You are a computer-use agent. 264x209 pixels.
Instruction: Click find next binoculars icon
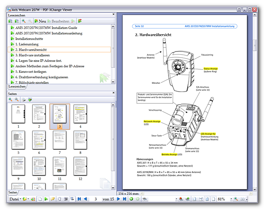(188, 199)
